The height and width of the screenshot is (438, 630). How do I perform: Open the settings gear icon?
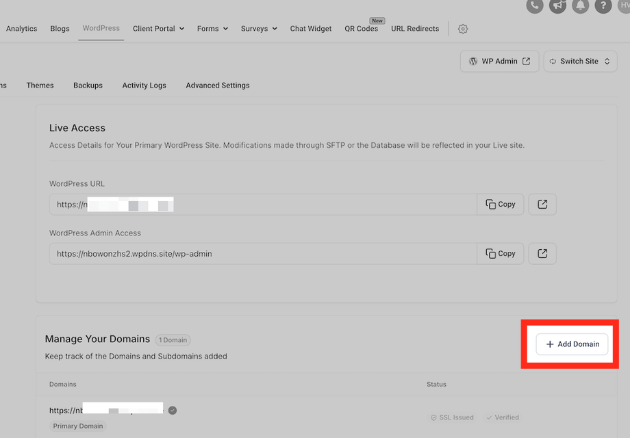point(463,29)
